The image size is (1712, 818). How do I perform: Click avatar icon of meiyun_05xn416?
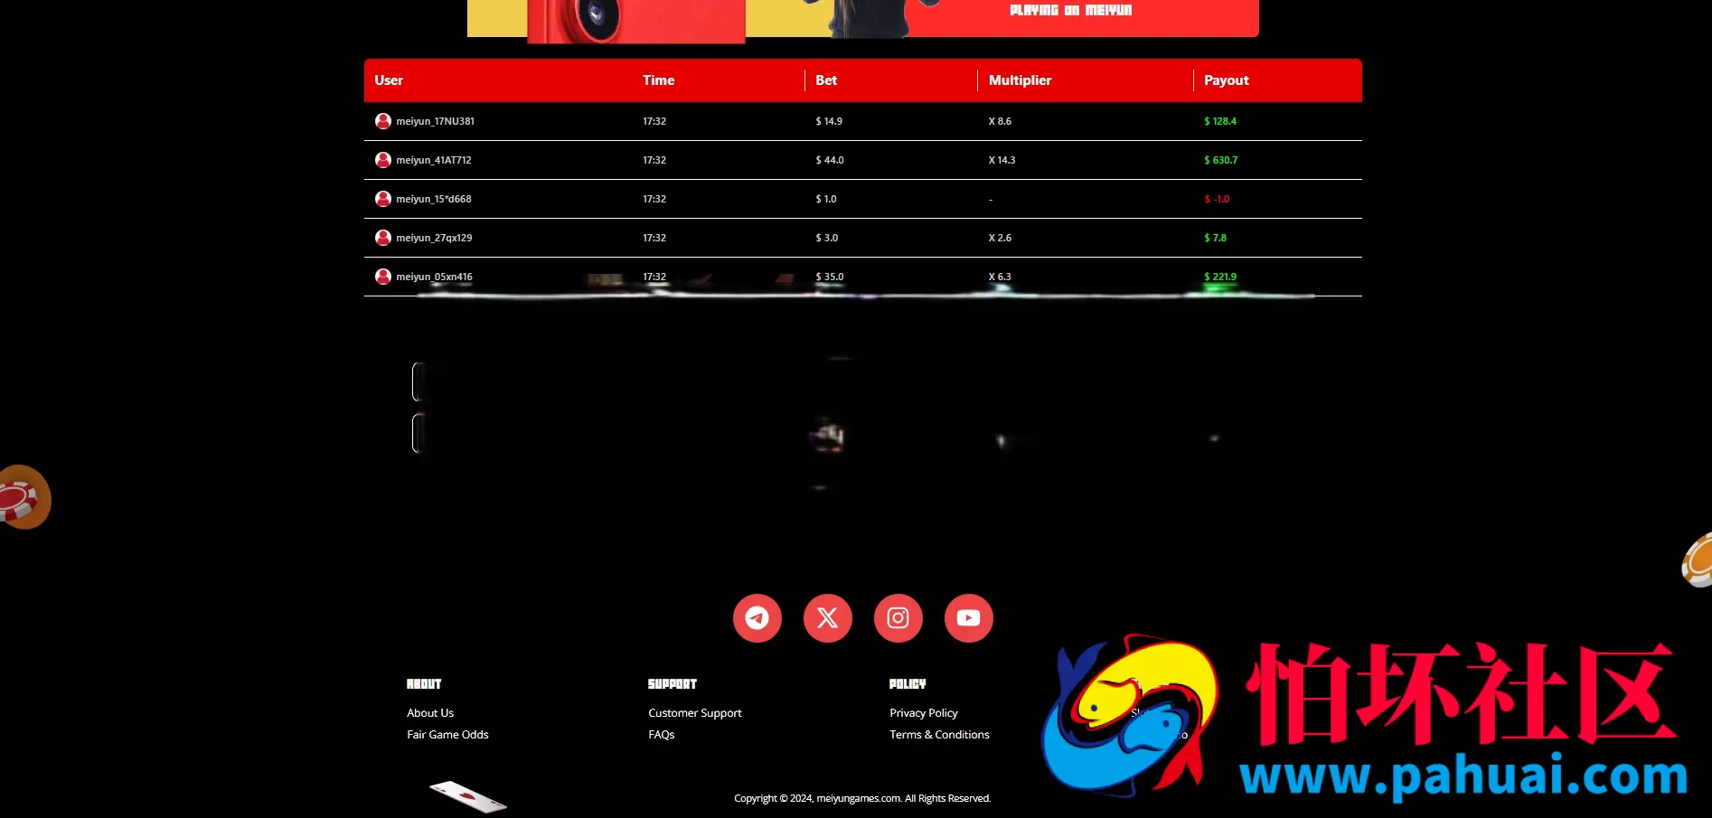[383, 277]
